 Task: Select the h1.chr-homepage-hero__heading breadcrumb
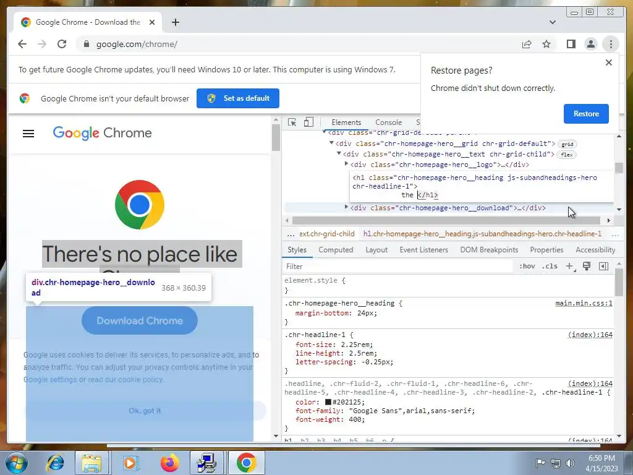pos(482,234)
